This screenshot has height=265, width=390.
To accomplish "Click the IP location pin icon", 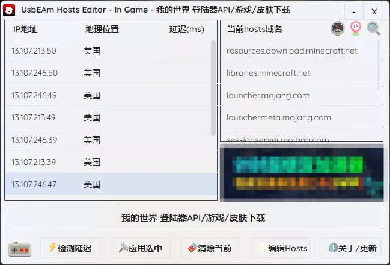I will (356, 28).
